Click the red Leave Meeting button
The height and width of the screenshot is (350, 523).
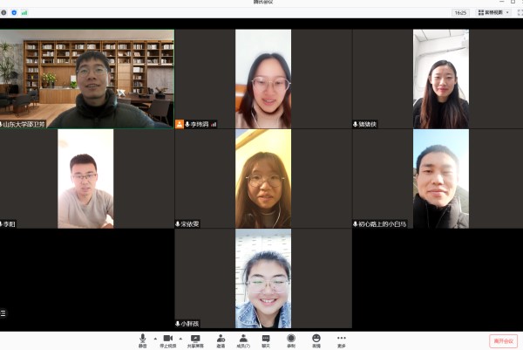[x=503, y=340]
